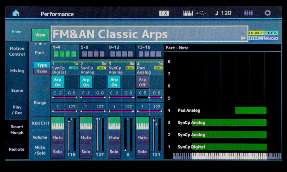Adjust Part 3 volume fader at 0
The image size is (287, 172).
[x=125, y=135]
